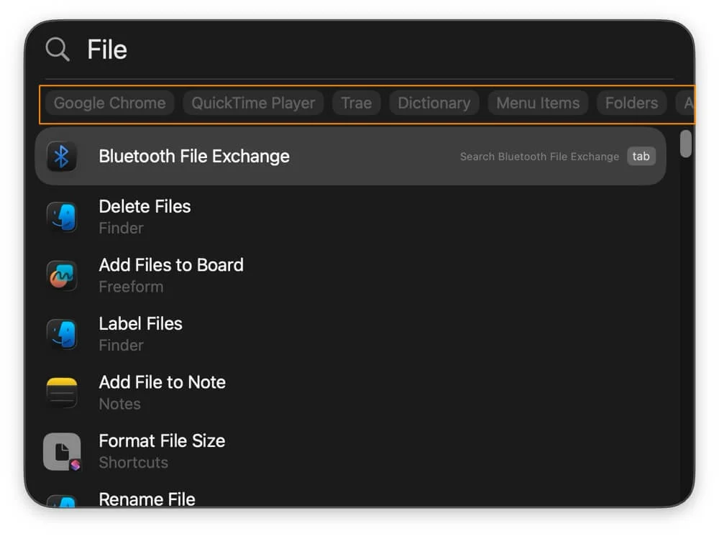
Task: Select the Folders filter chip
Action: click(x=631, y=103)
